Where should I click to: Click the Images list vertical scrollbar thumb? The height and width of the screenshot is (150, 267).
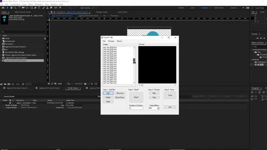(134, 61)
